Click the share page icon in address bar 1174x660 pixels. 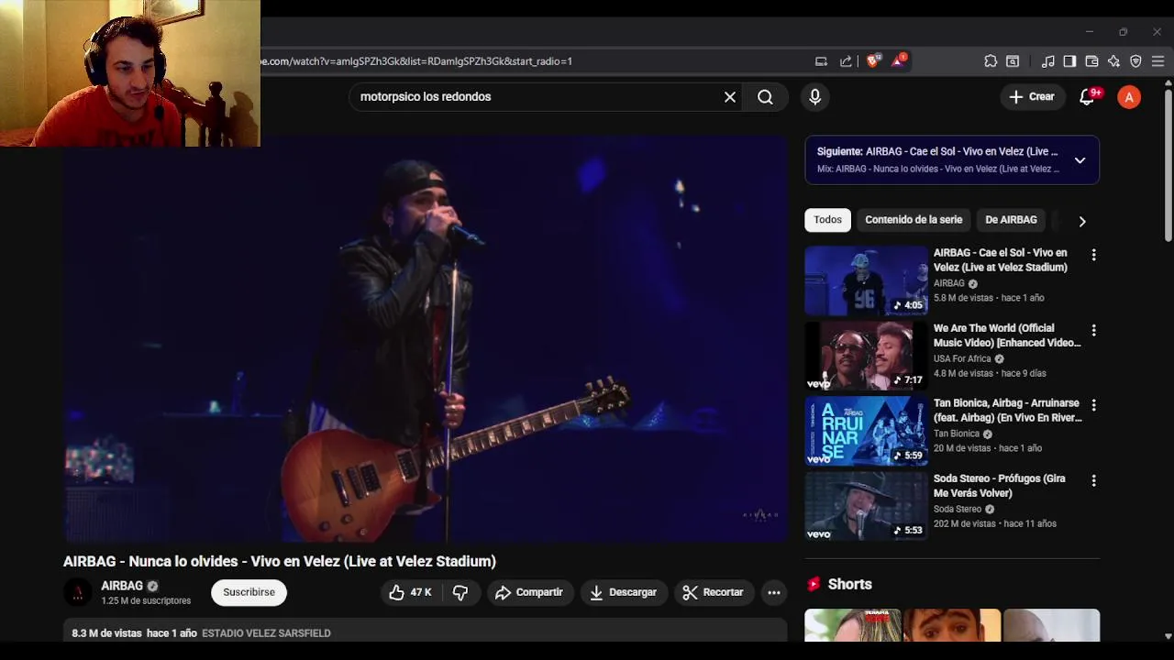pyautogui.click(x=846, y=61)
